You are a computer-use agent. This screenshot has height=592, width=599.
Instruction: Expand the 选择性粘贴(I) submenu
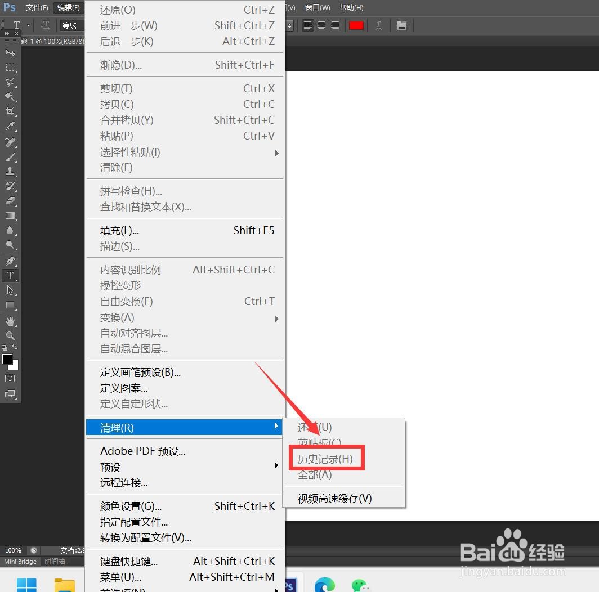pyautogui.click(x=185, y=153)
